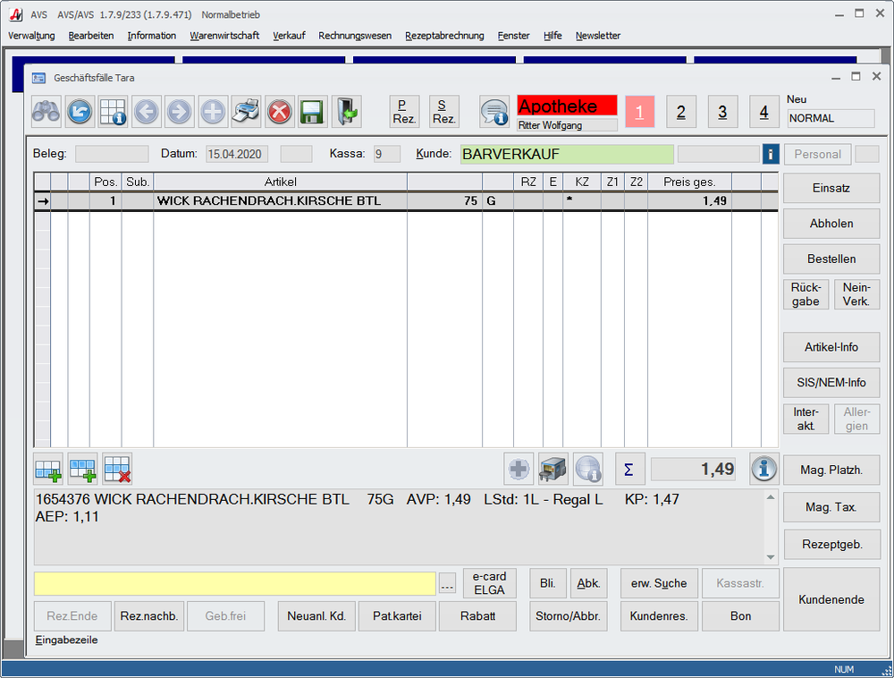Click the dispensing robot machine icon
The height and width of the screenshot is (678, 894).
[x=553, y=469]
